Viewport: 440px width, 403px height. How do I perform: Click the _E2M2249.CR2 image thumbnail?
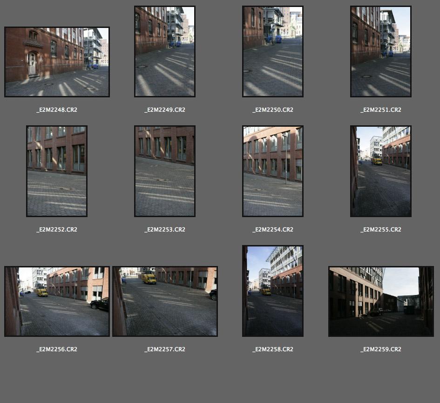tap(165, 51)
